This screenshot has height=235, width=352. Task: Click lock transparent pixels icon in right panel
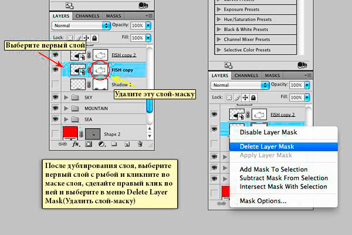pyautogui.click(x=229, y=98)
